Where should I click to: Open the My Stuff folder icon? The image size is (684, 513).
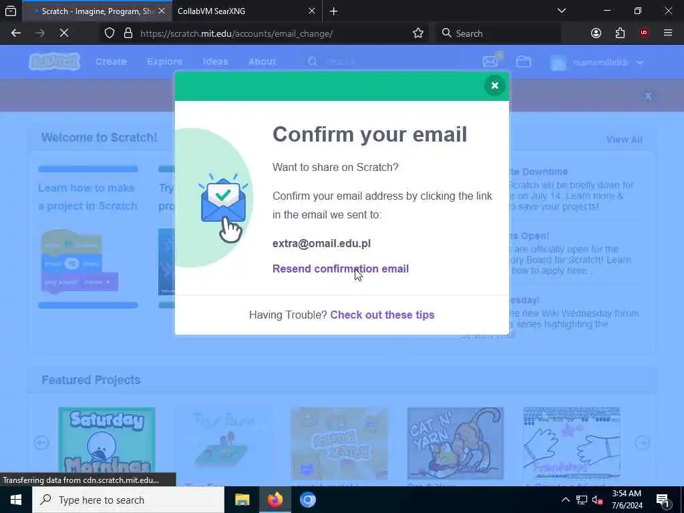click(524, 62)
